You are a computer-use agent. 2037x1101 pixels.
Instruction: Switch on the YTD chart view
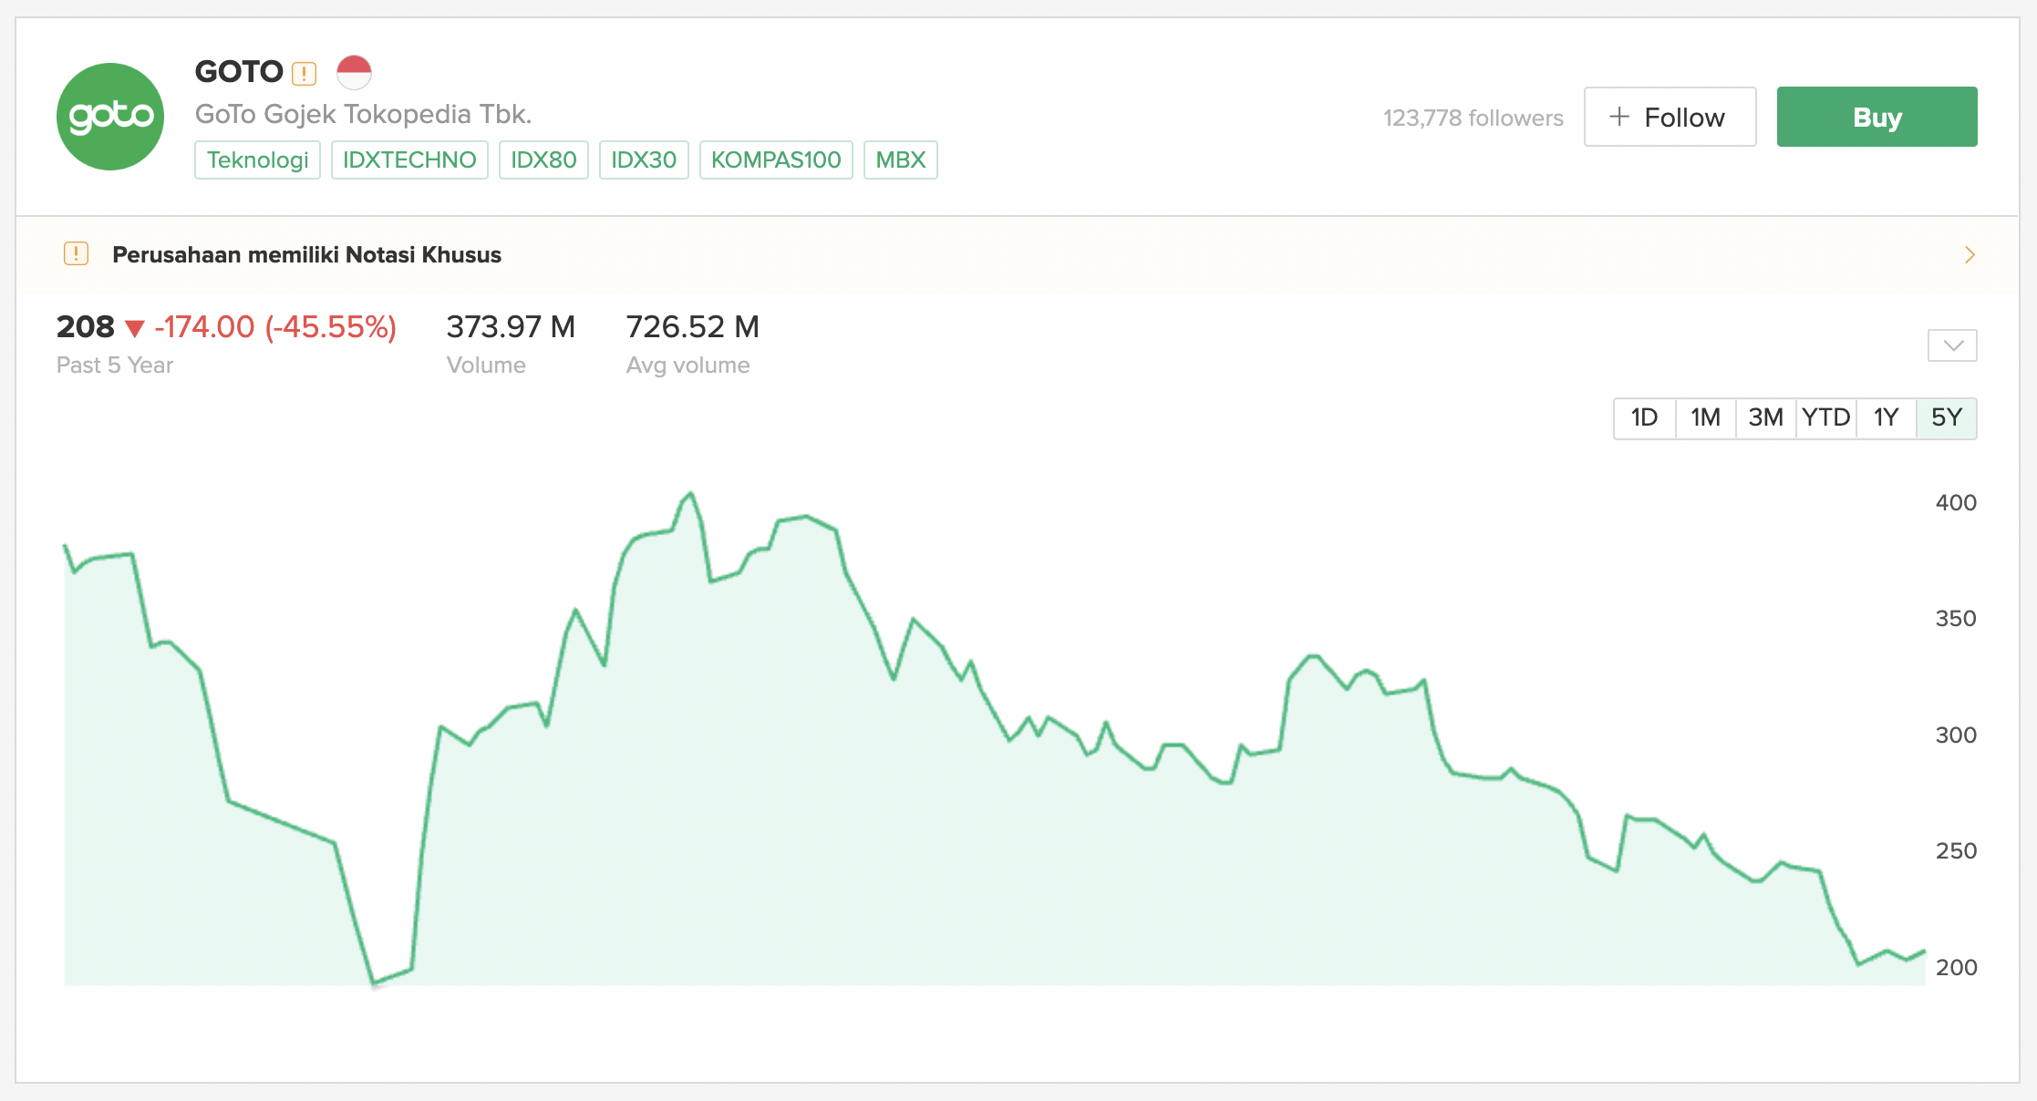coord(1825,417)
